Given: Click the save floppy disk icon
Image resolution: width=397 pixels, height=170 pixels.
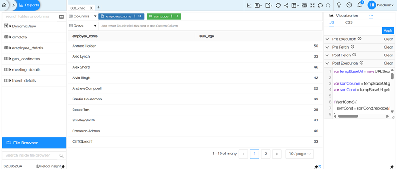Looking at the screenshot, I should pos(258,5).
